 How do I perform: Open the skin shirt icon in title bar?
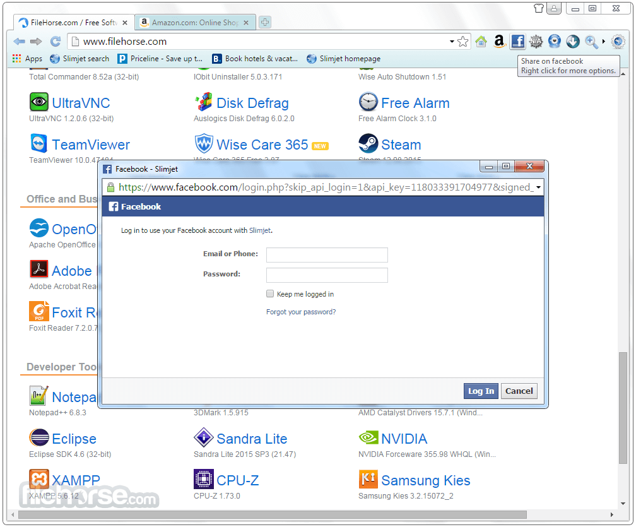tap(539, 8)
